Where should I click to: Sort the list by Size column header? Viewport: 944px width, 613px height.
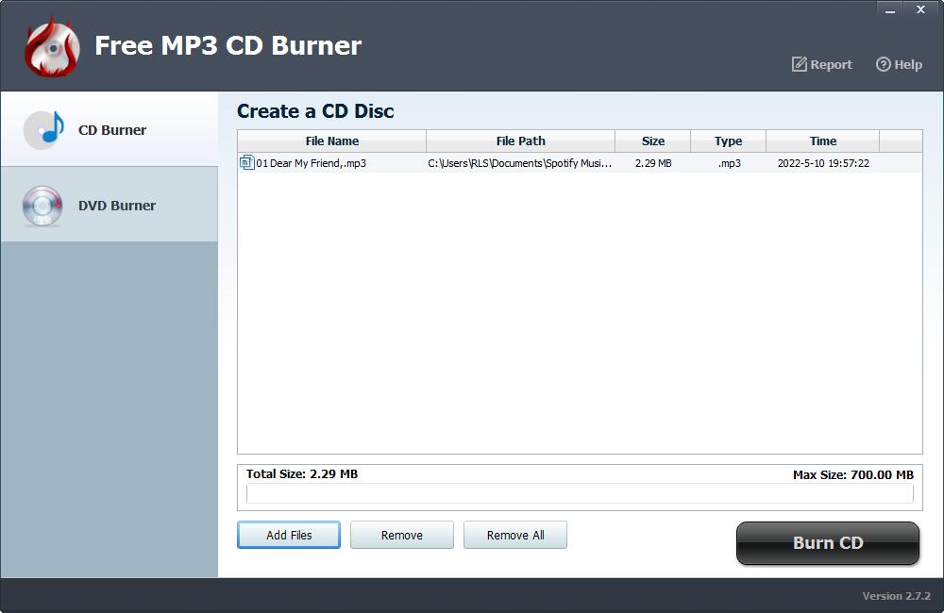[x=652, y=141]
